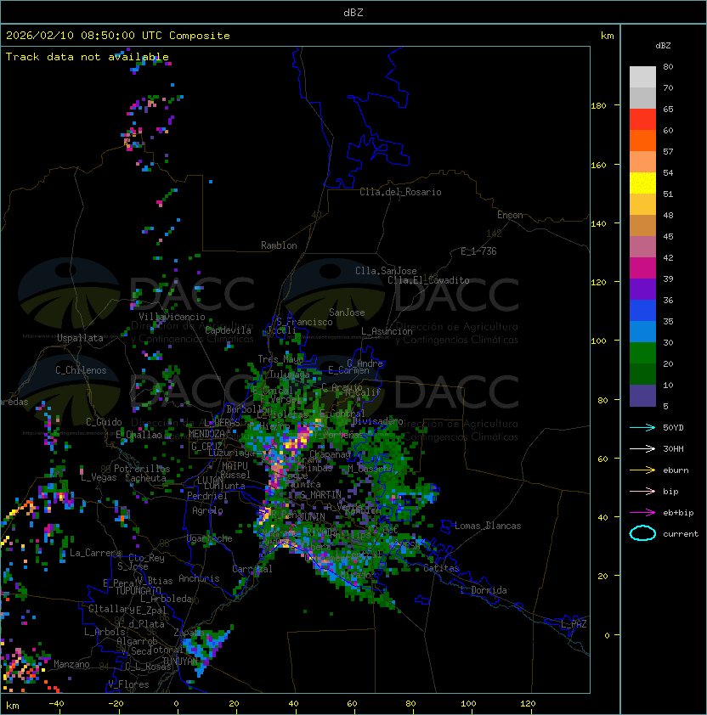Pick the light blue swatch between 35 and 30
The image size is (707, 715).
point(642,331)
